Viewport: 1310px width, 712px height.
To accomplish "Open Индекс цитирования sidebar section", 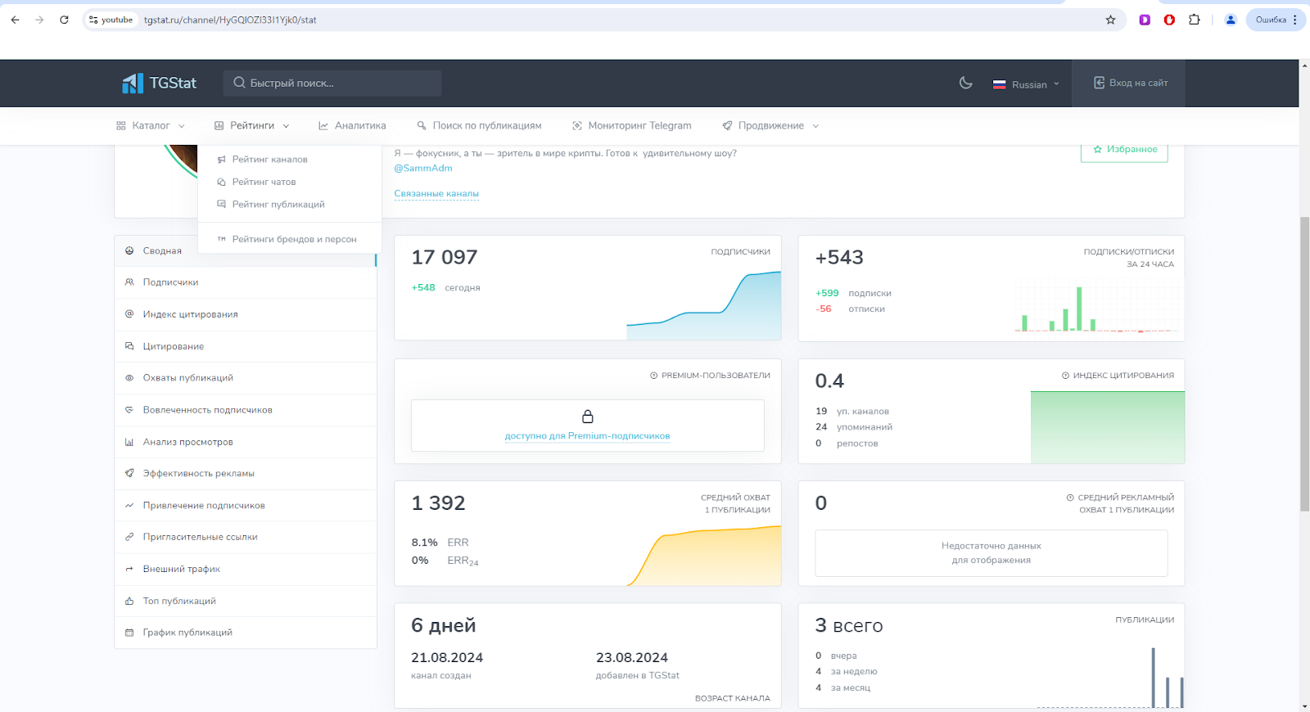I will [x=246, y=314].
